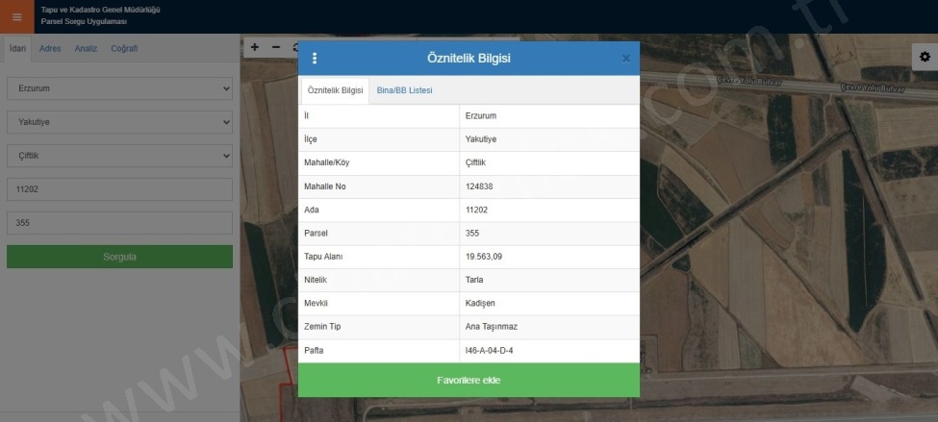The image size is (938, 422).
Task: Open the map settings gear
Action: (x=924, y=57)
